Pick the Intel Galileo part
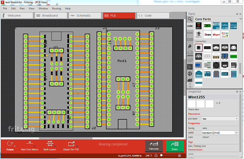Viewport: 244px width, 159px height. (225, 26)
